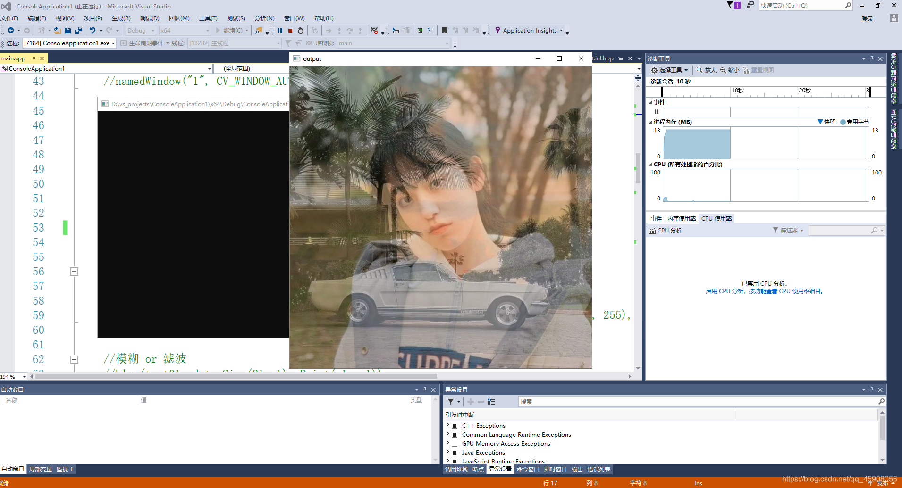Toggle Common Language Runtime Exceptions checkbox

pyautogui.click(x=455, y=435)
